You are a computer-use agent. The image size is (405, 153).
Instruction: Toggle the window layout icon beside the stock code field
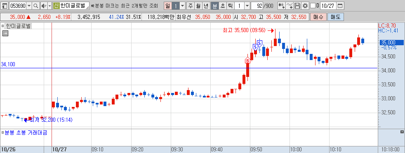click(5, 5)
